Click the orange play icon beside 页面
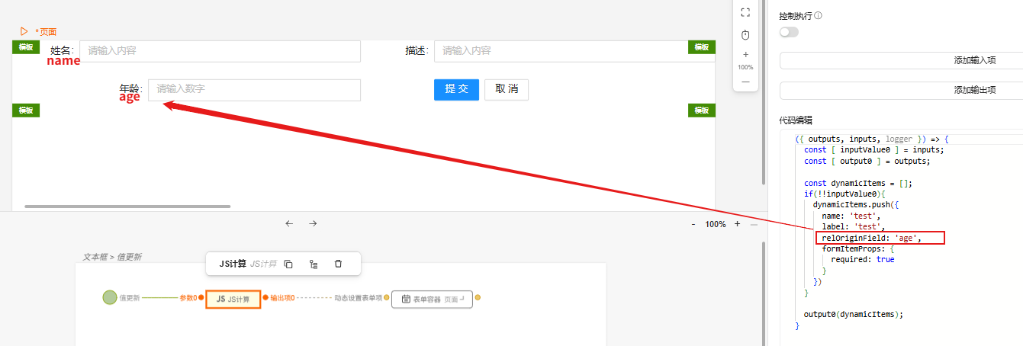This screenshot has width=1023, height=346. pos(24,31)
